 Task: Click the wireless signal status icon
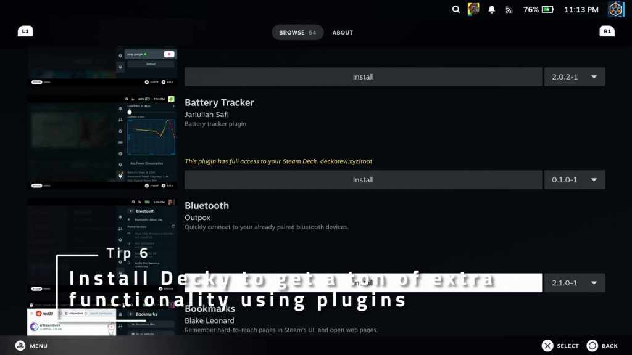[509, 10]
